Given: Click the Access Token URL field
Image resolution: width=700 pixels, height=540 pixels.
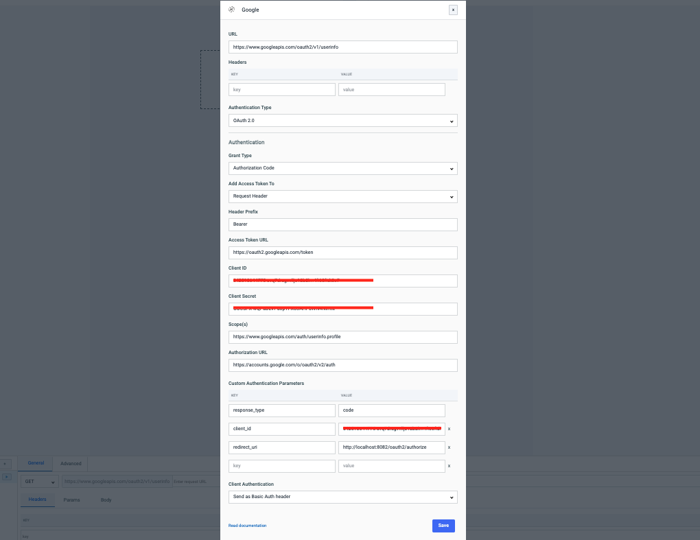Looking at the screenshot, I should [342, 253].
